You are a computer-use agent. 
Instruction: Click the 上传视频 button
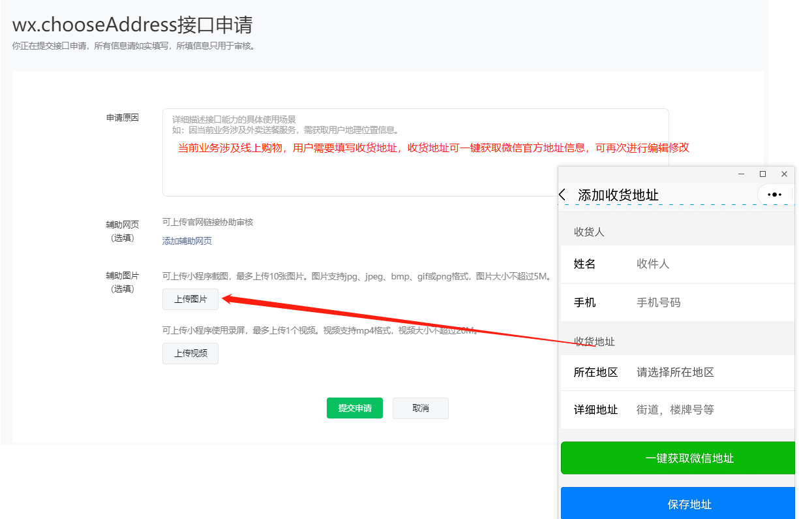click(x=190, y=353)
